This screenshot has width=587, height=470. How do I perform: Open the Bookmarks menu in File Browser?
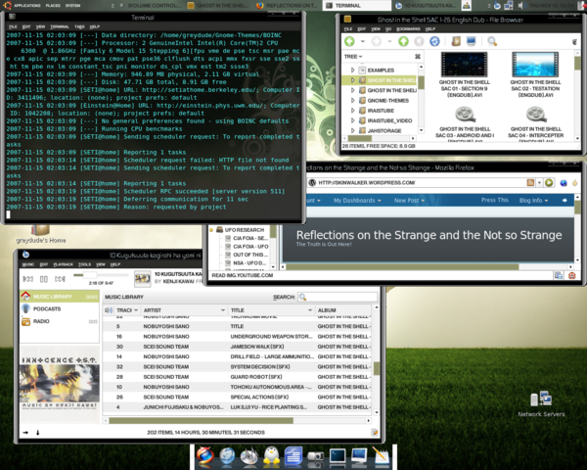pos(408,28)
